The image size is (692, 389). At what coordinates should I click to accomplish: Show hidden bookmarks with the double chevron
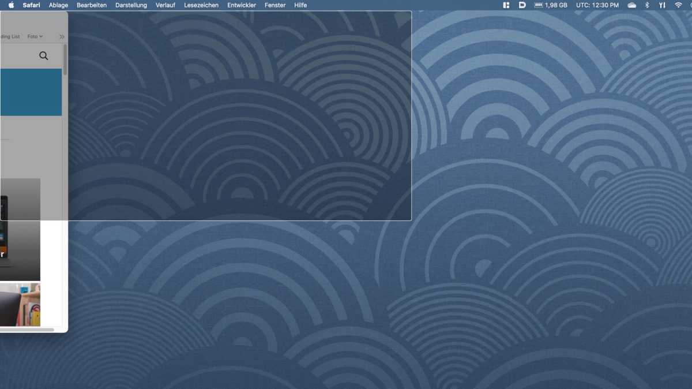point(62,36)
